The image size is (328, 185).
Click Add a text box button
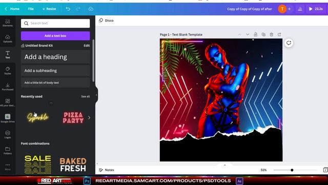55,36
